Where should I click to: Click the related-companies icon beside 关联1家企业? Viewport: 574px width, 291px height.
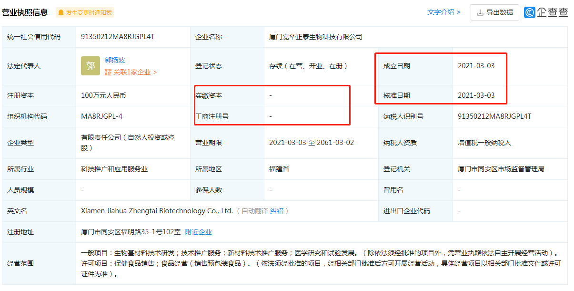[x=108, y=72]
